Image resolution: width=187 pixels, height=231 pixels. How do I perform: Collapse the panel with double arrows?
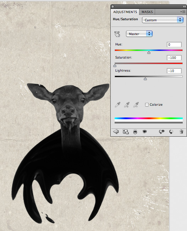tap(184, 6)
